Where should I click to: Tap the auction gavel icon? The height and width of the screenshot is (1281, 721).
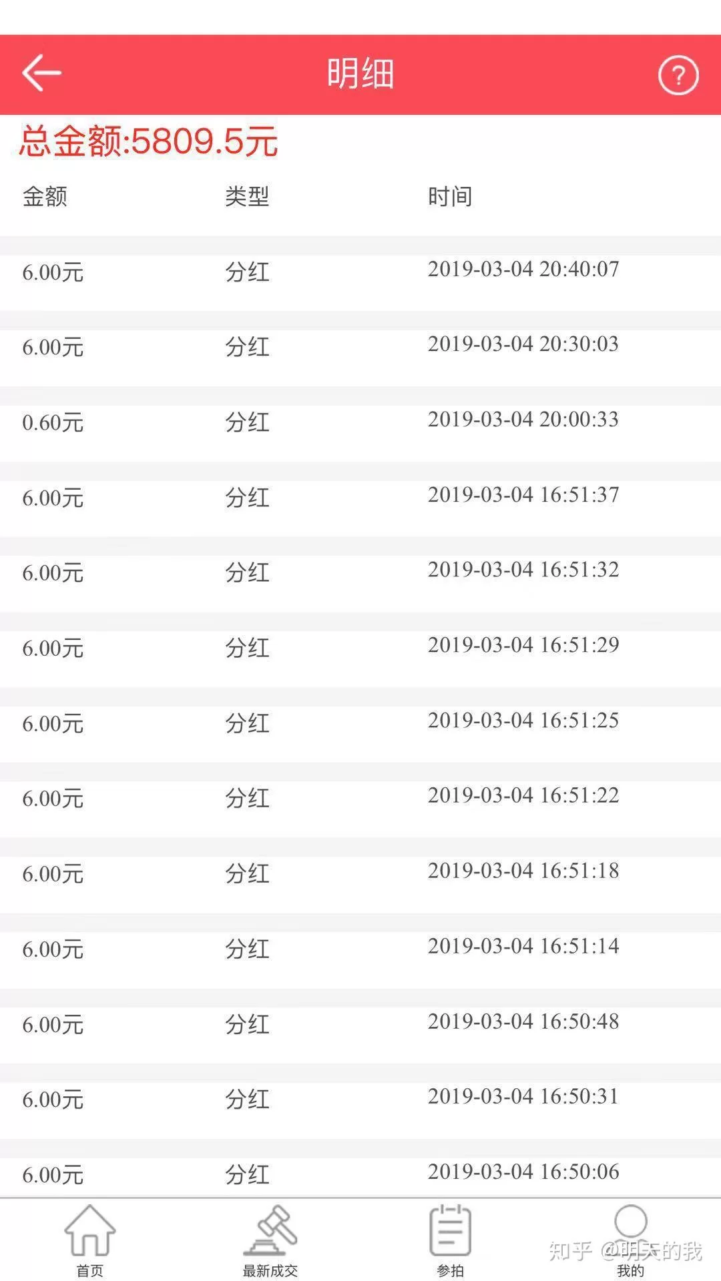pyautogui.click(x=270, y=1230)
